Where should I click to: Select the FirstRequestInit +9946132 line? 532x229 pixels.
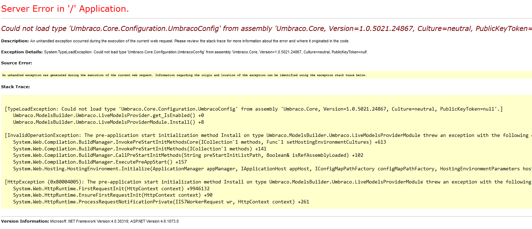click(x=111, y=188)
